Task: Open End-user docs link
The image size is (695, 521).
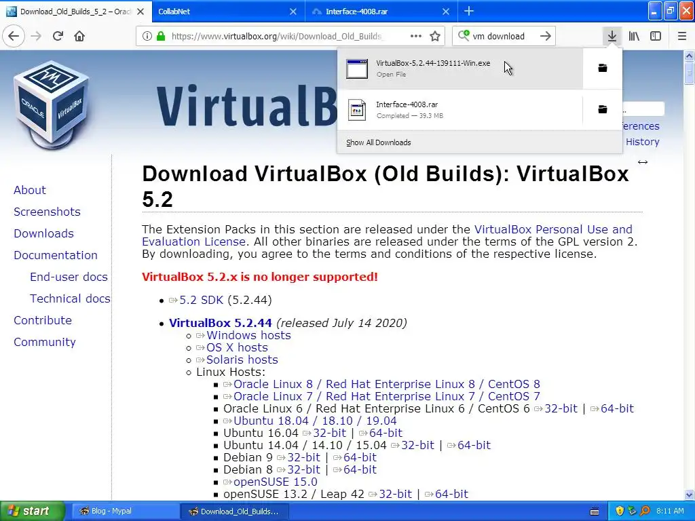Action: 69,277
